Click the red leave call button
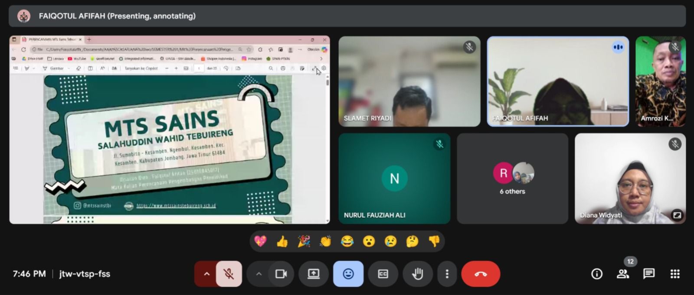This screenshot has height=295, width=694. (x=480, y=274)
